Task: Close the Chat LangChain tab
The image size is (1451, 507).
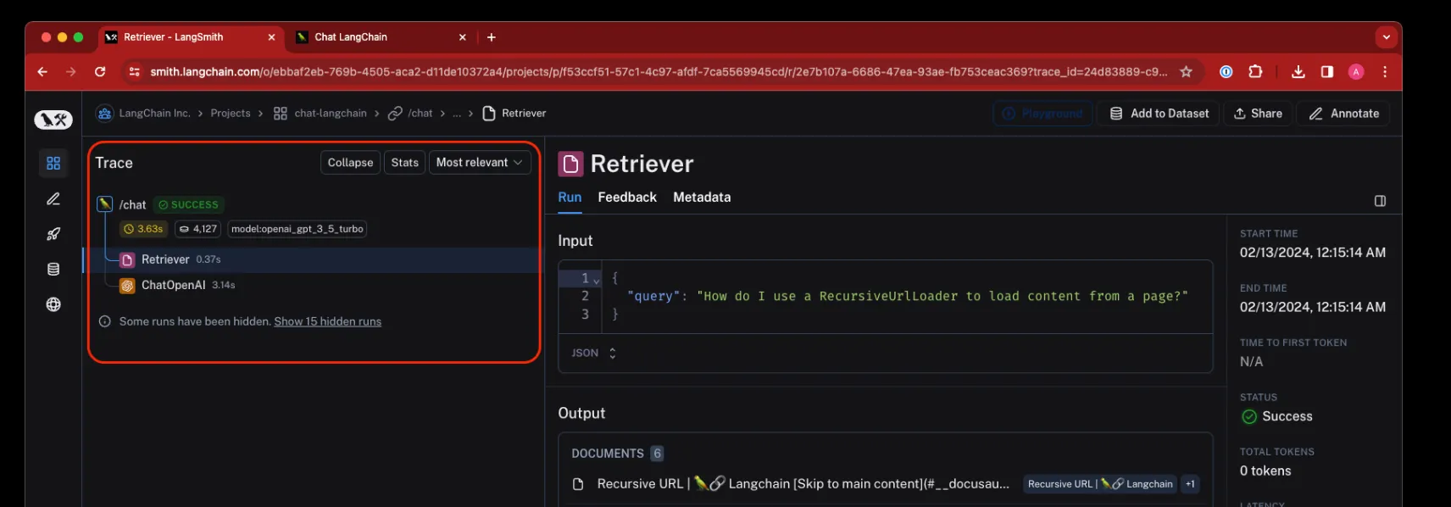Action: tap(462, 37)
